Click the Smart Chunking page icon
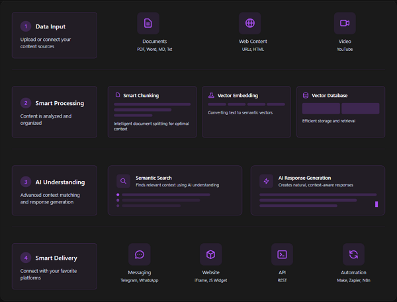The width and height of the screenshot is (397, 302). (x=118, y=95)
